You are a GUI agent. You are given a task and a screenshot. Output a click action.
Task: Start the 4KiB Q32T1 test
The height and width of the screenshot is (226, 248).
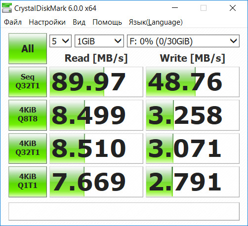[28, 149]
